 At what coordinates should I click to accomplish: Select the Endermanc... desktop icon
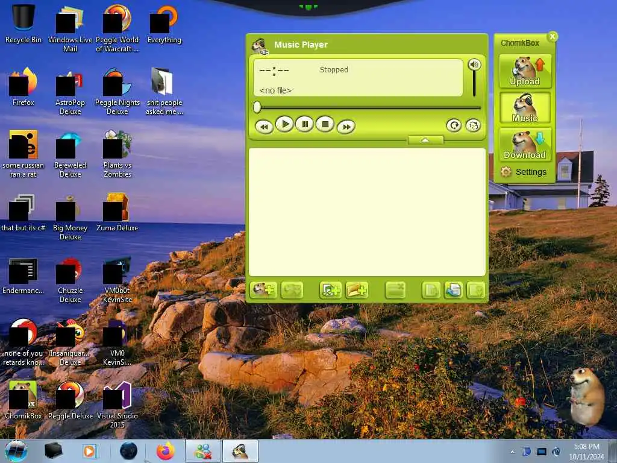(23, 276)
